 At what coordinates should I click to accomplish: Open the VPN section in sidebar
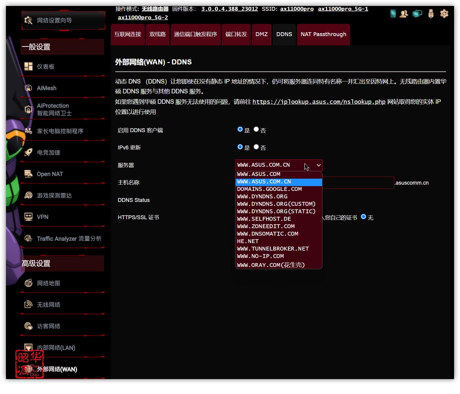tap(43, 217)
